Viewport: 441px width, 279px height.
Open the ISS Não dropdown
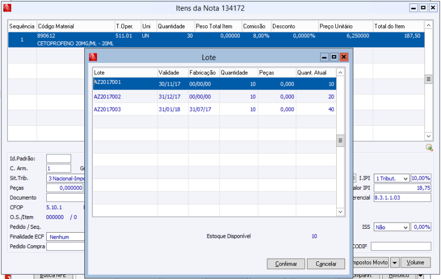click(391, 227)
